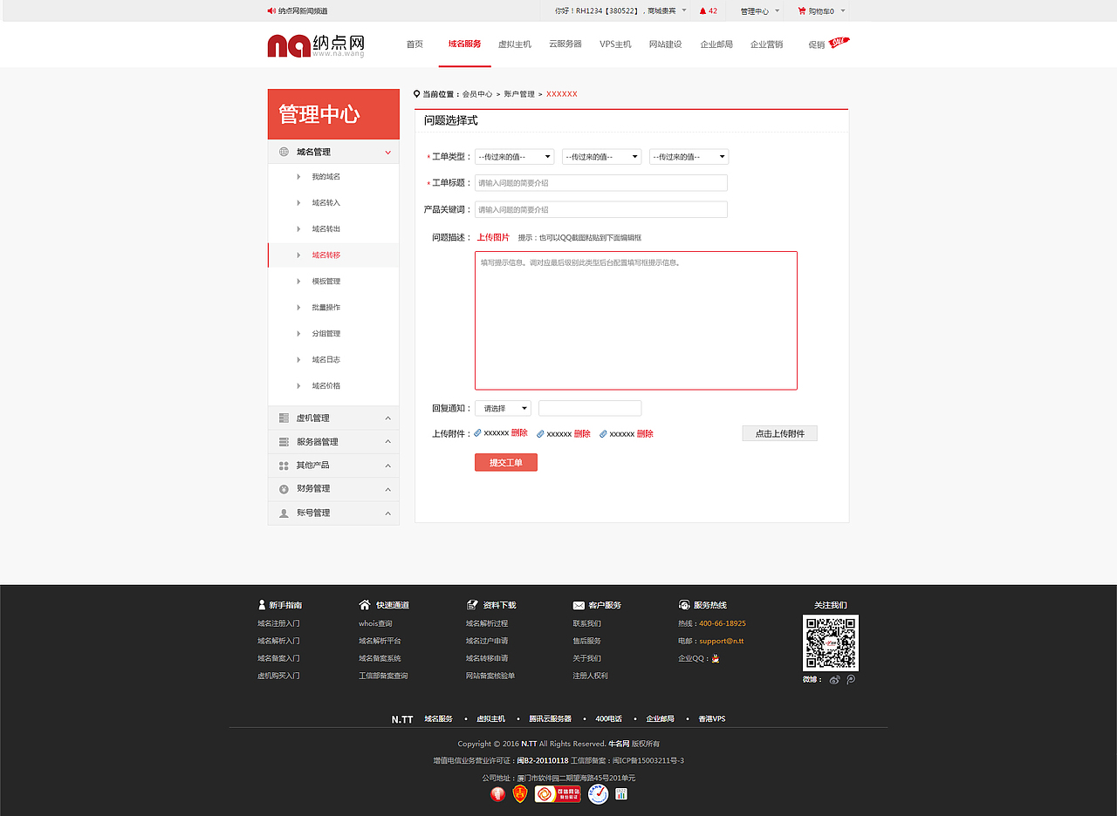Expand the 服务器管理 section chevron
This screenshot has width=1117, height=816.
(x=388, y=442)
